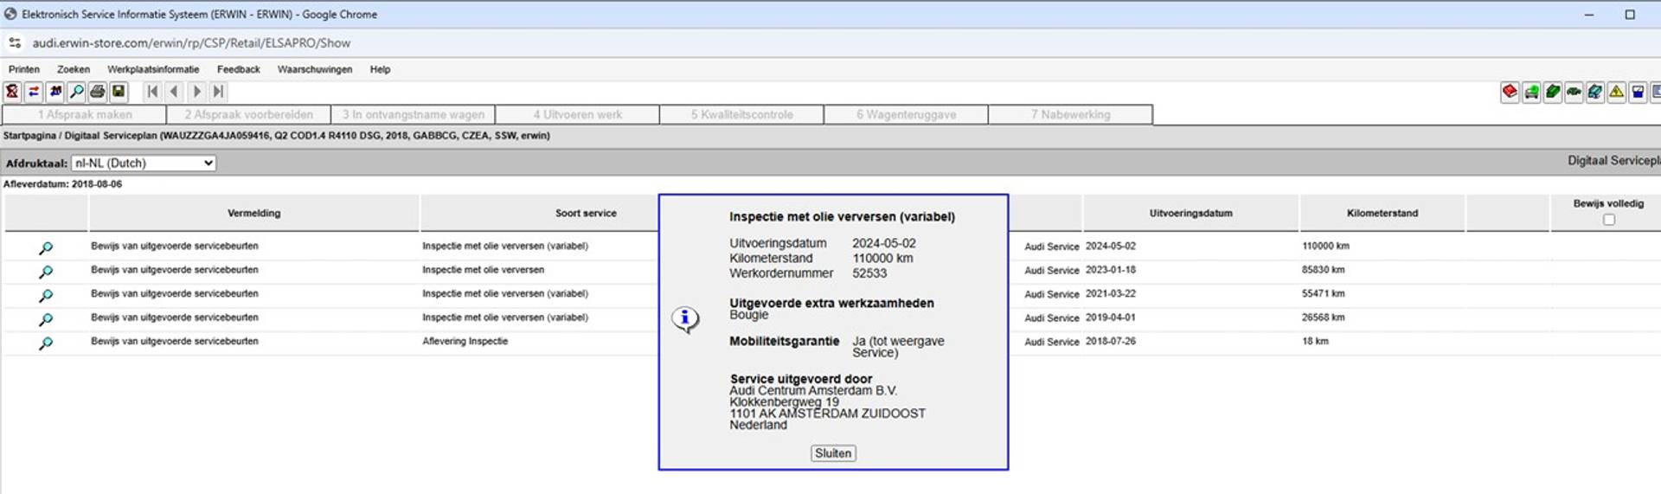Click the 55471 km table cell
The image size is (1661, 494).
coord(1323,294)
